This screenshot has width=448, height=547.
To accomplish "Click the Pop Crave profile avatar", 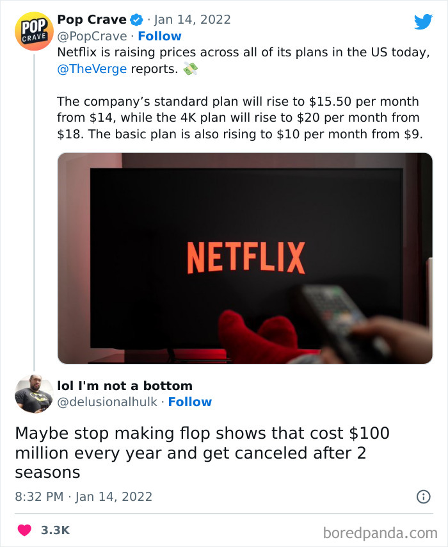I will point(33,31).
